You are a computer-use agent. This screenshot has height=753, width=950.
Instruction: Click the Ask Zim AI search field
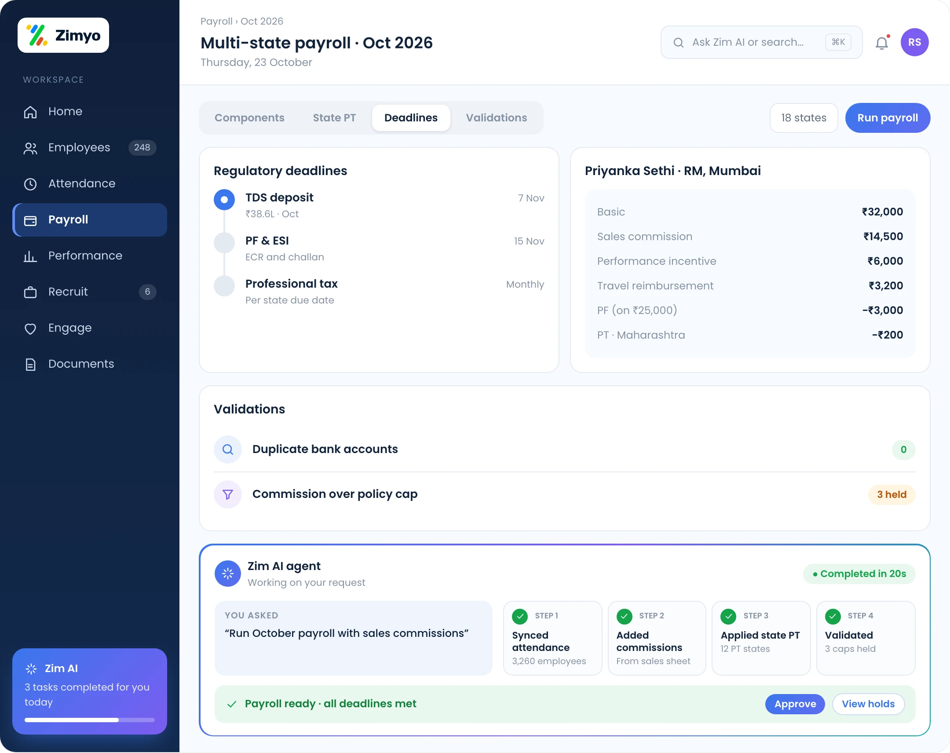(761, 42)
